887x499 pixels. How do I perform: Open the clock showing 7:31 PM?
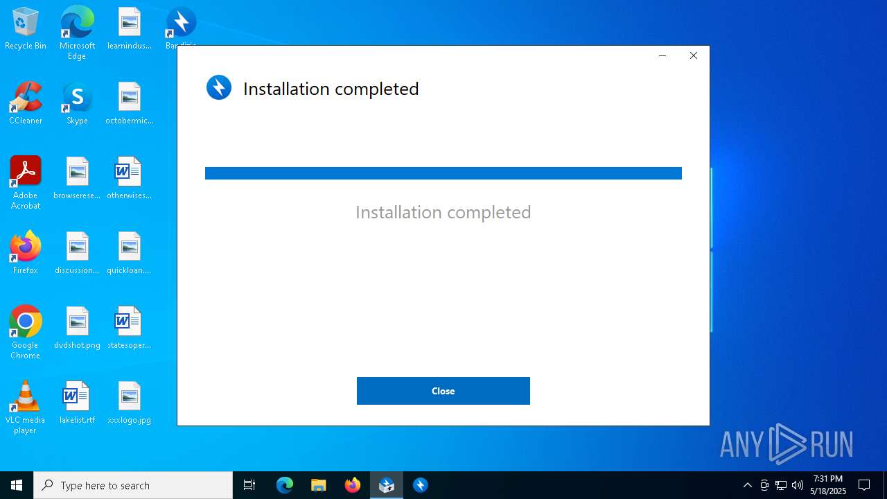click(828, 485)
